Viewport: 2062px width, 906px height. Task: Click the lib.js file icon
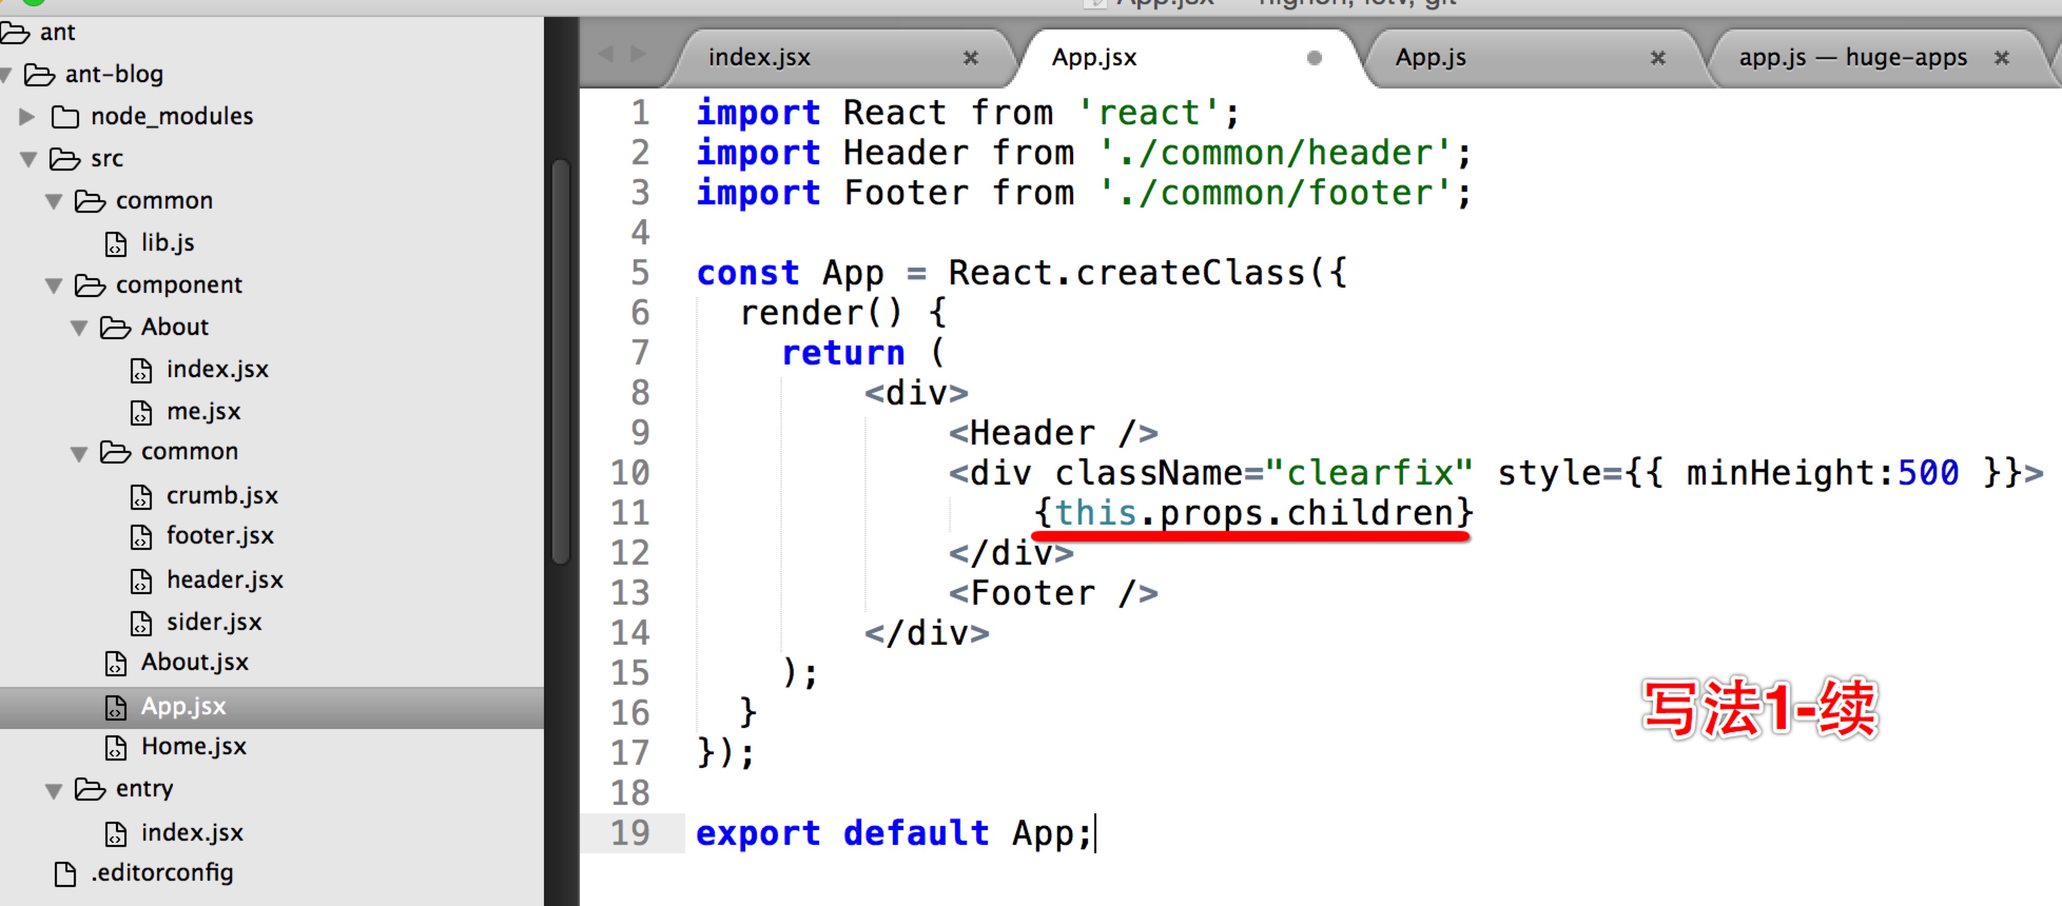(115, 243)
